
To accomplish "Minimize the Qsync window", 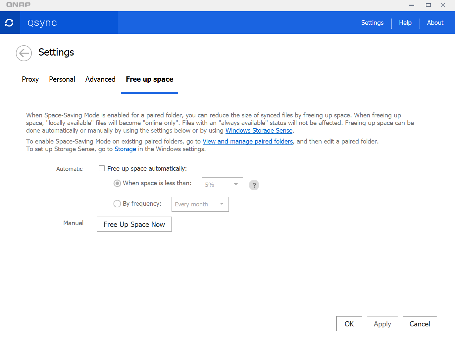I will pos(412,5).
